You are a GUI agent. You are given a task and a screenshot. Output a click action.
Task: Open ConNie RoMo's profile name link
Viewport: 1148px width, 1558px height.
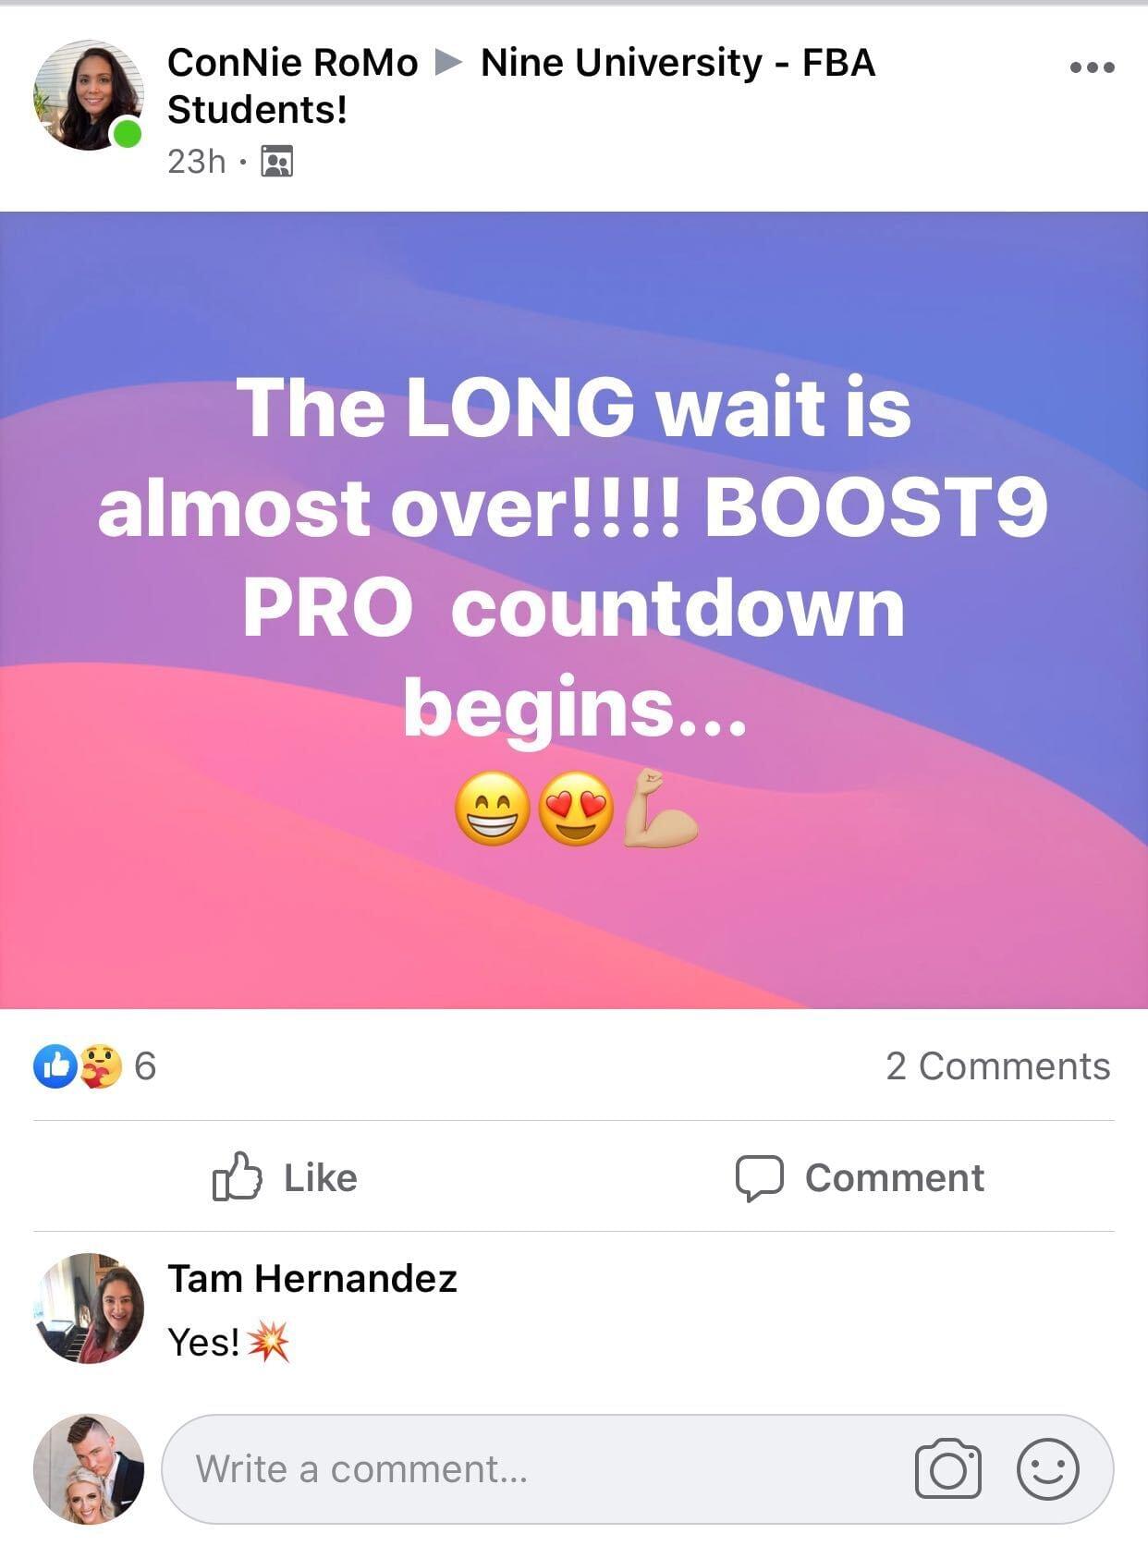[x=292, y=63]
